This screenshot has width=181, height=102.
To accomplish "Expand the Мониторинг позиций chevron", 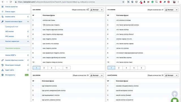I will click(x=28, y=65).
